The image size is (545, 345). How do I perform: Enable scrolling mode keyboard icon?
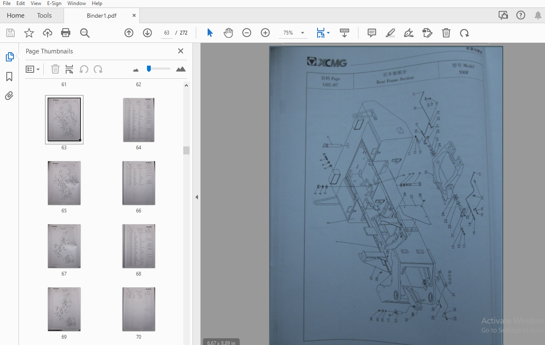[x=345, y=33]
